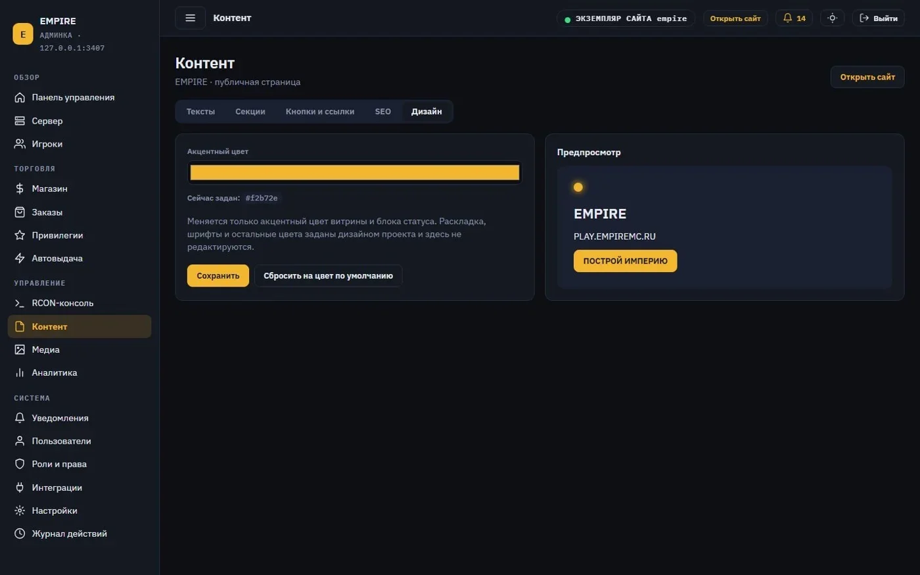Toggle the sidebar with hamburger menu icon
920x575 pixels.
tap(190, 18)
